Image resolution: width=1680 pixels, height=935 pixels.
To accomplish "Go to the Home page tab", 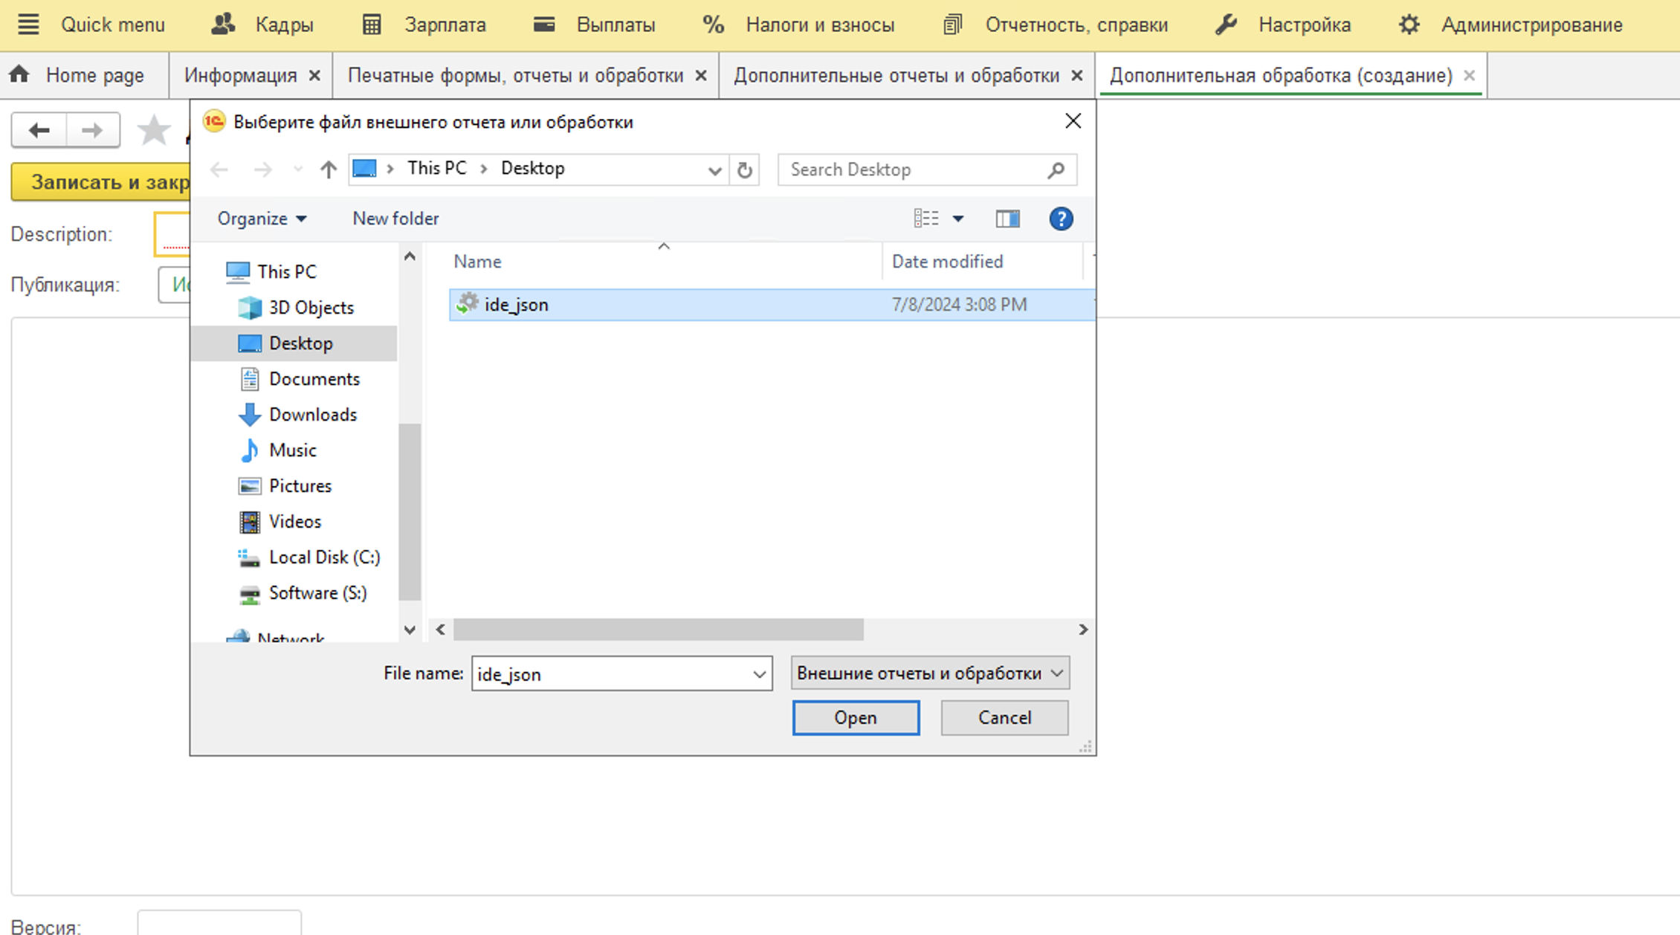I will [x=82, y=75].
